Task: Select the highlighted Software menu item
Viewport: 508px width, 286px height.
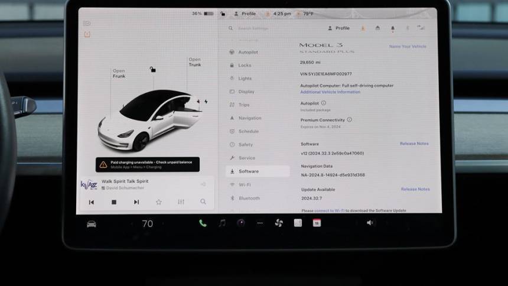Action: click(x=258, y=171)
